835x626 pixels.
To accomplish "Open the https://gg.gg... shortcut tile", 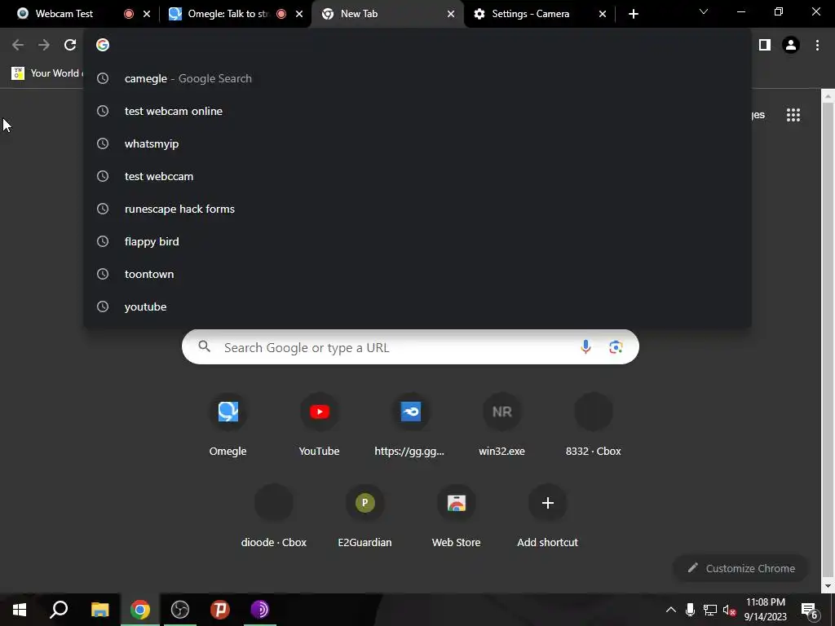I will tap(410, 424).
